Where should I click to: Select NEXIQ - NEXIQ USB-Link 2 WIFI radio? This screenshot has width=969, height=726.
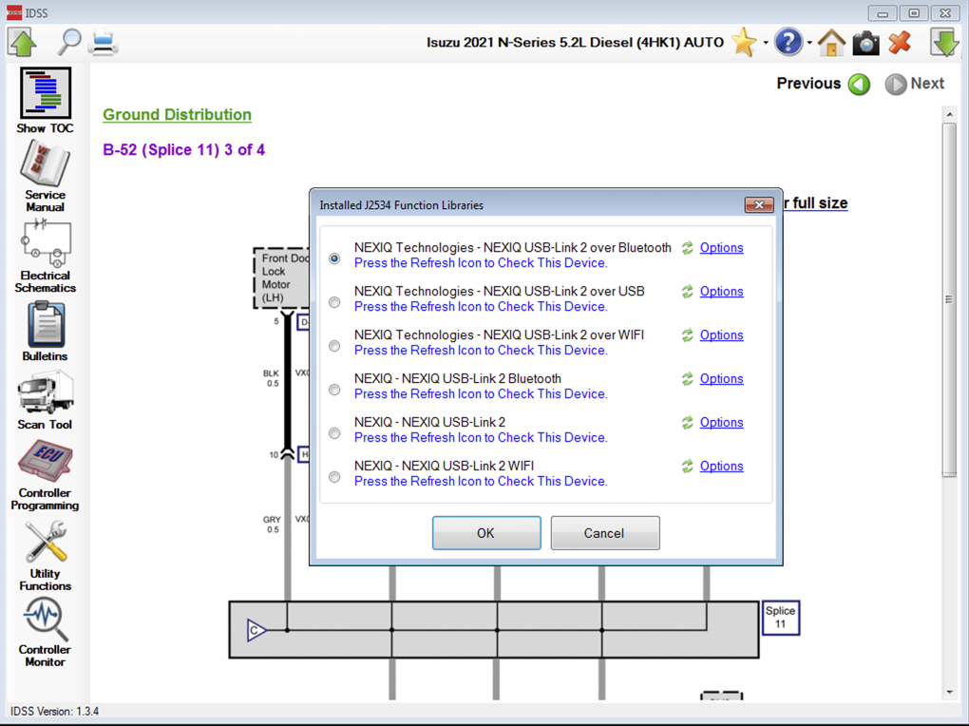tap(334, 477)
